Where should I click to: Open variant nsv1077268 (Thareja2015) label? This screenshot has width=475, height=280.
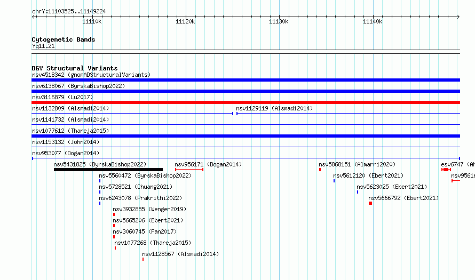(153, 243)
